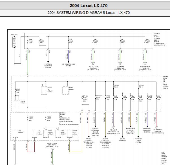
Task: Click 'TO LEFT KICK PANEL J/B (DIAGRAM 3 OF 3)'
Action: (158, 131)
